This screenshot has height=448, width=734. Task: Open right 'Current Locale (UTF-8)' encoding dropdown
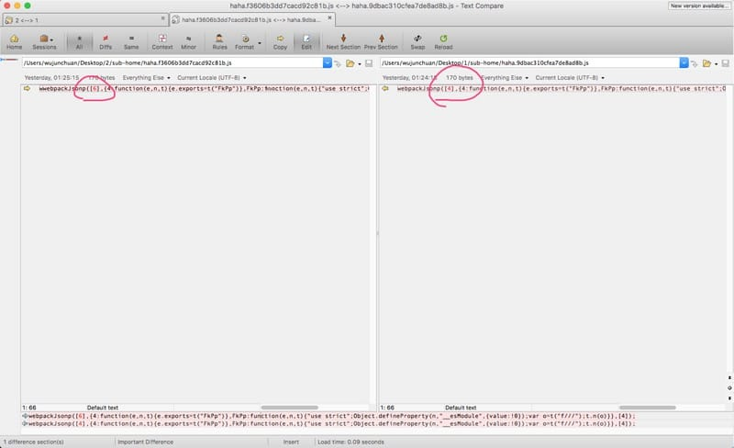click(x=570, y=78)
